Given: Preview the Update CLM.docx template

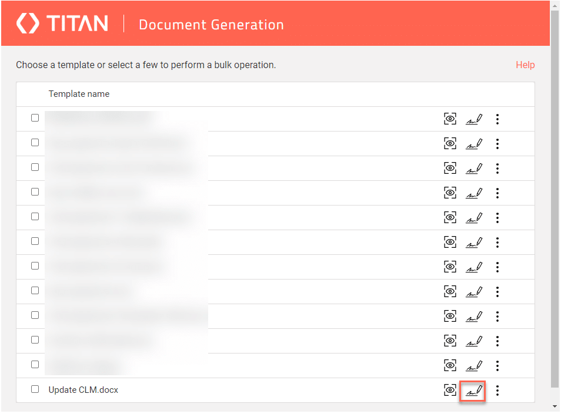Looking at the screenshot, I should tap(450, 390).
